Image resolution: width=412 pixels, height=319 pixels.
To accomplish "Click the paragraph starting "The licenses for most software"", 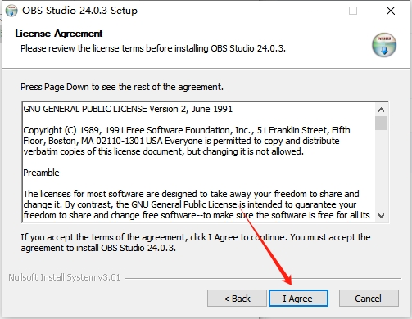I will [197, 204].
